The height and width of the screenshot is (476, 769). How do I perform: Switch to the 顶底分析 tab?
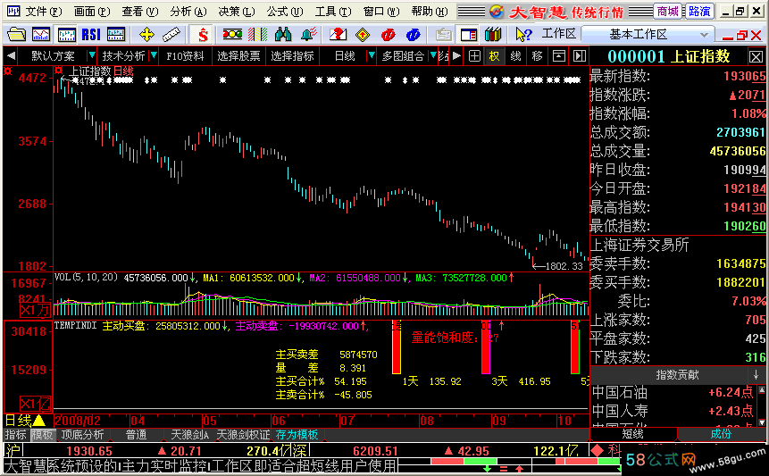pyautogui.click(x=82, y=435)
